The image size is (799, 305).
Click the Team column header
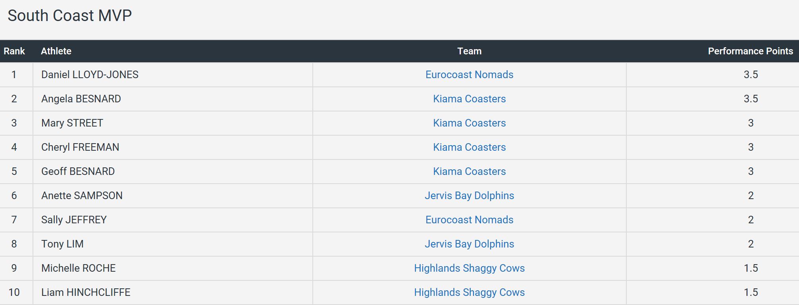(469, 51)
